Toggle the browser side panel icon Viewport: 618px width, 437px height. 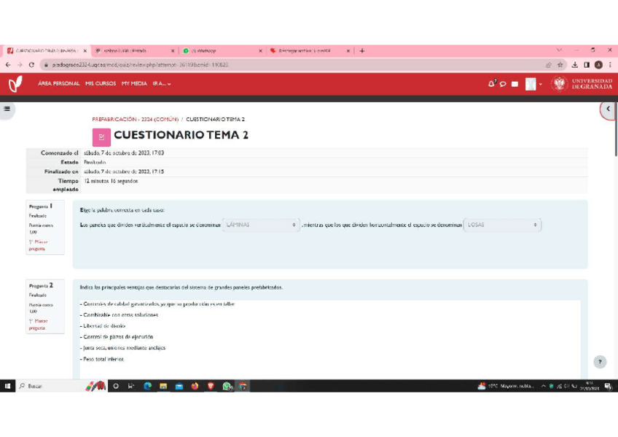pos(587,65)
